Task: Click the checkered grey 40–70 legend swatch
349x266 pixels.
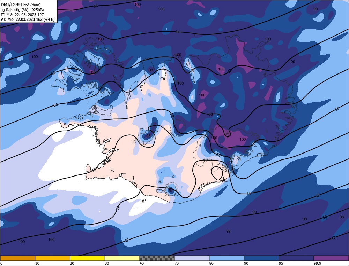Action: point(157,258)
